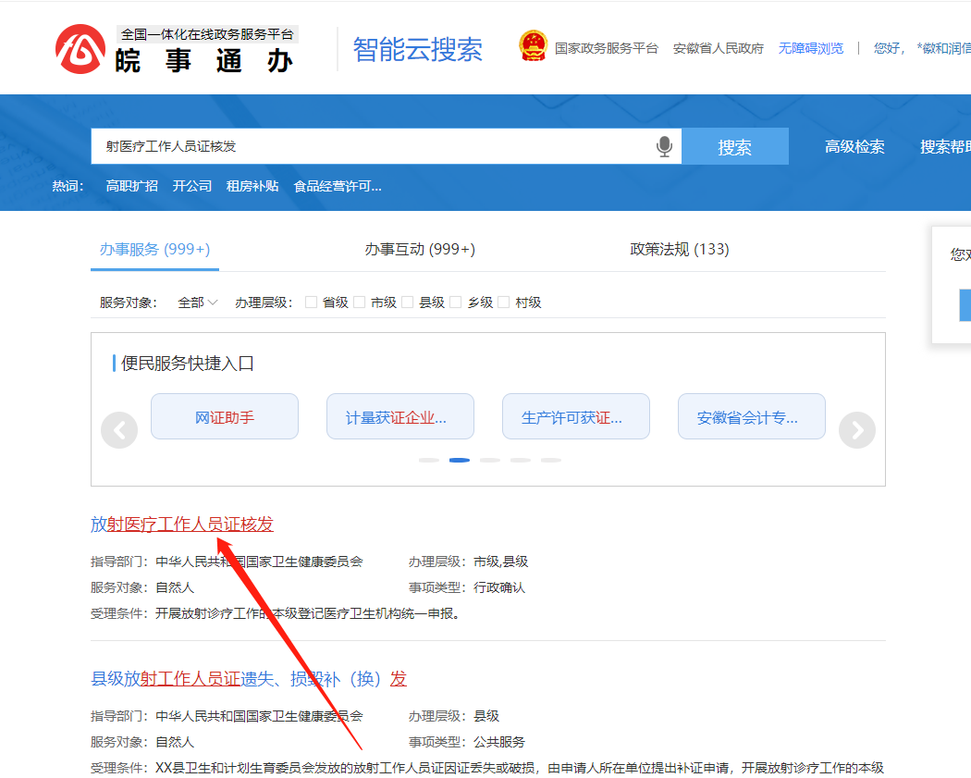Open the 政策法规 tab
971x778 pixels.
pos(680,249)
